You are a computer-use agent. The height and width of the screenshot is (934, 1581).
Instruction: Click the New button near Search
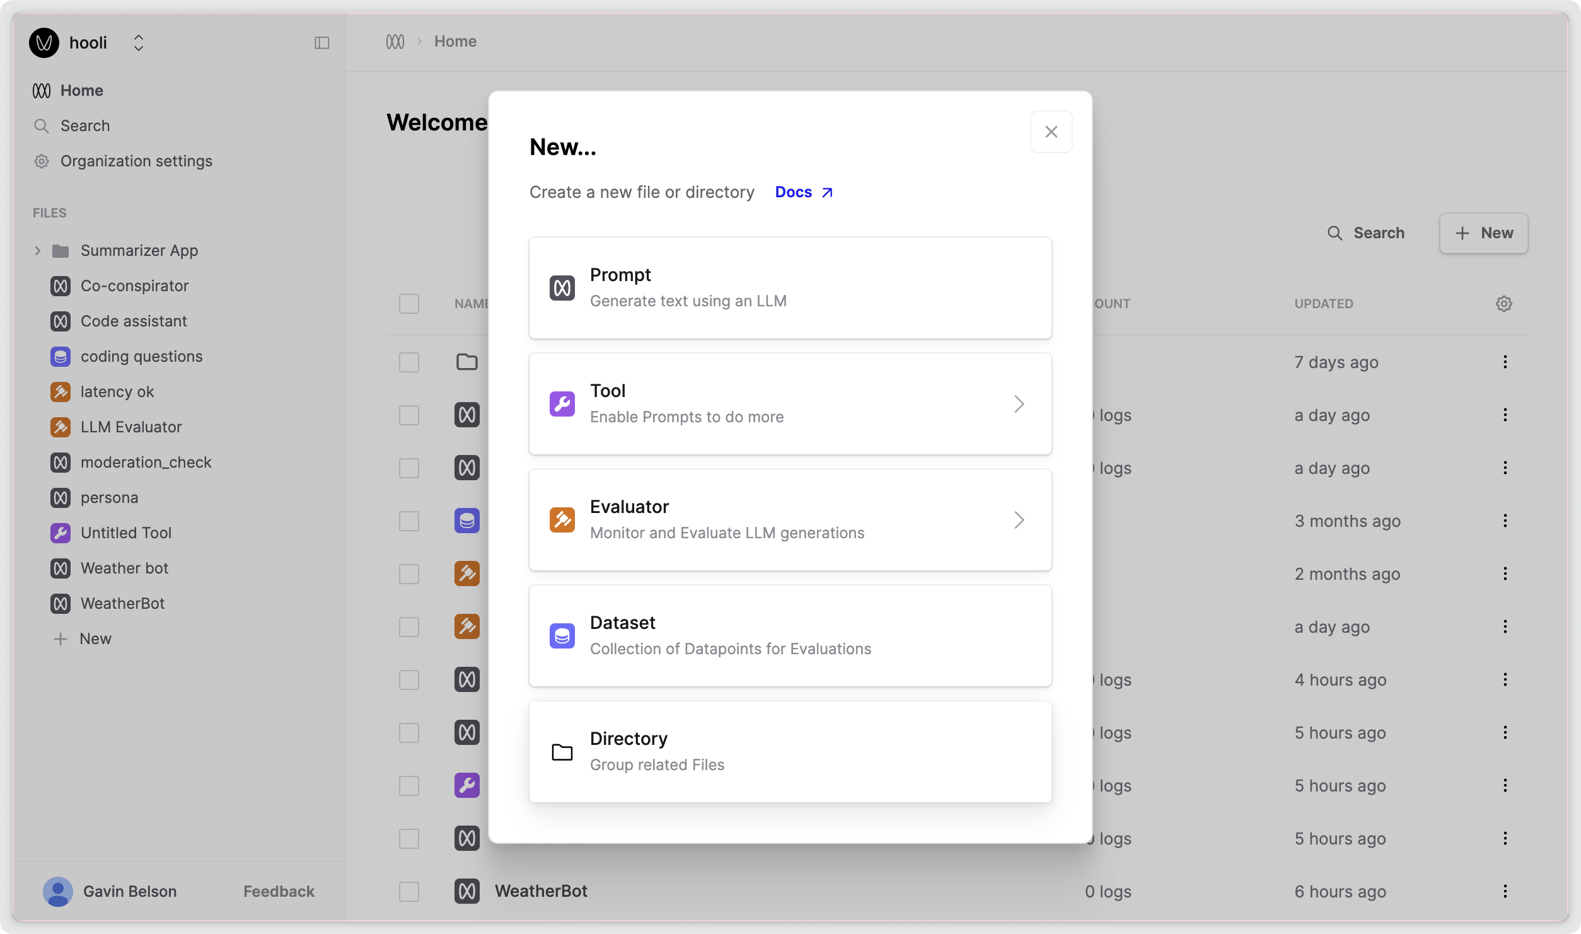tap(1483, 233)
